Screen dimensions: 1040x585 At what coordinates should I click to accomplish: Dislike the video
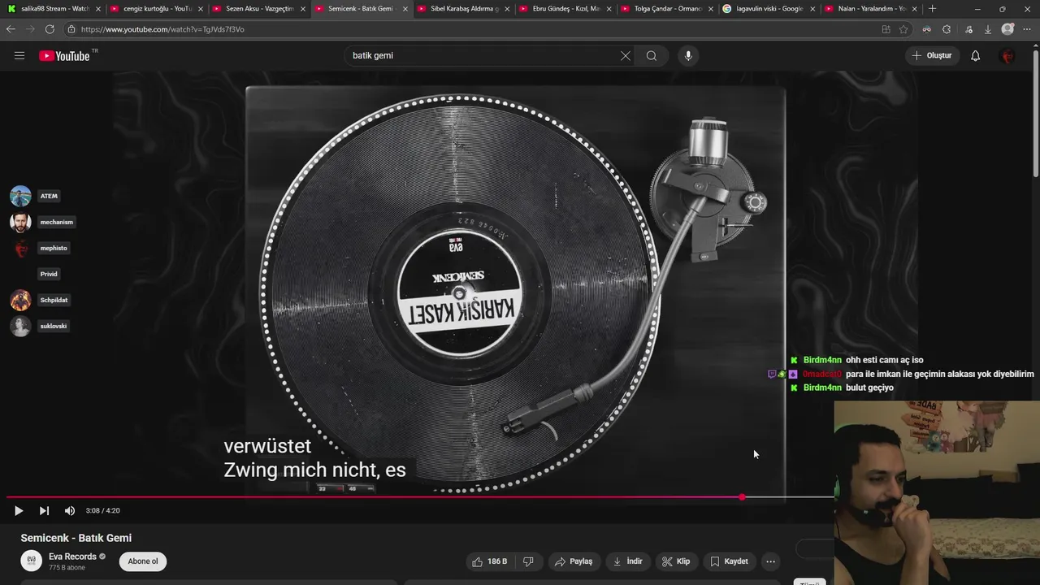pos(528,561)
